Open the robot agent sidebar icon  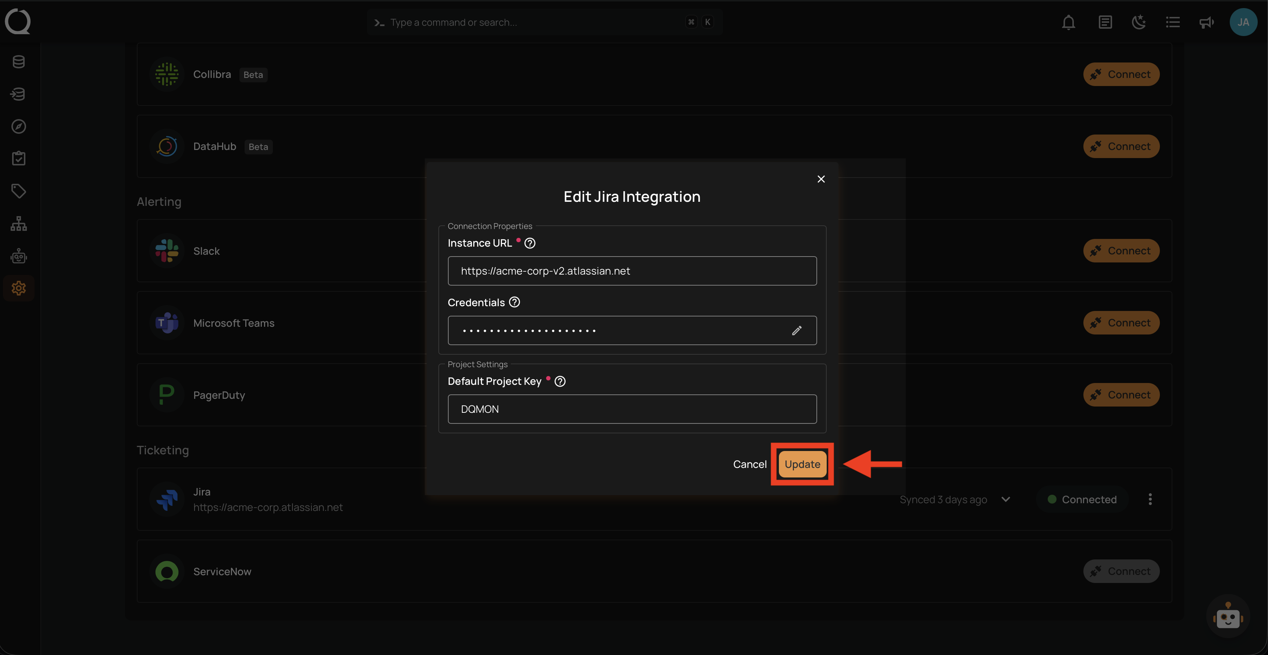pyautogui.click(x=19, y=256)
